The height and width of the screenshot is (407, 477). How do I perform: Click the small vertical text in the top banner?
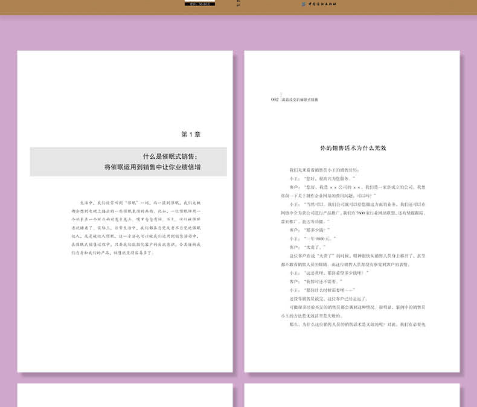tap(237, 3)
